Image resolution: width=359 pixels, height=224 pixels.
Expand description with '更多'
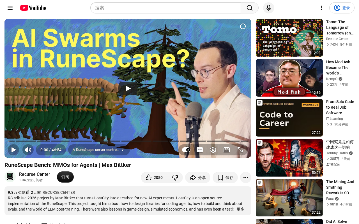(x=241, y=209)
